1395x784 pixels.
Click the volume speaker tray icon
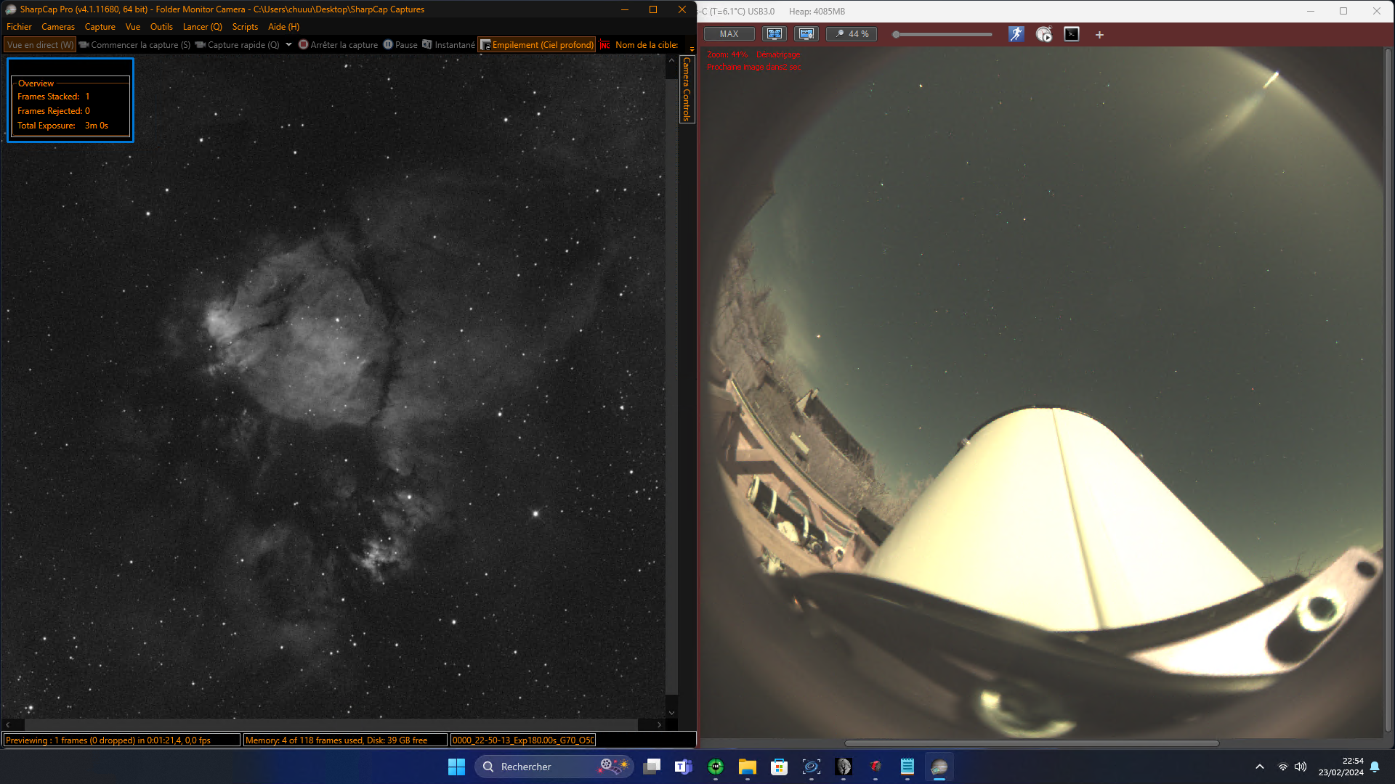[x=1301, y=767]
